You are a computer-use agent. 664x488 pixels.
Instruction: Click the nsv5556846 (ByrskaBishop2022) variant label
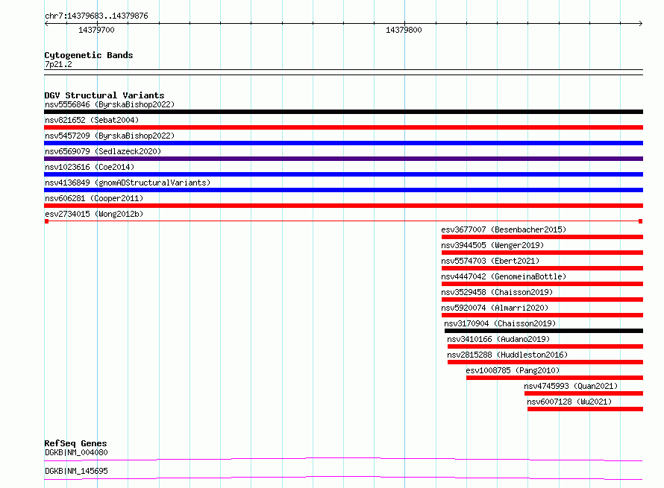[x=110, y=104]
